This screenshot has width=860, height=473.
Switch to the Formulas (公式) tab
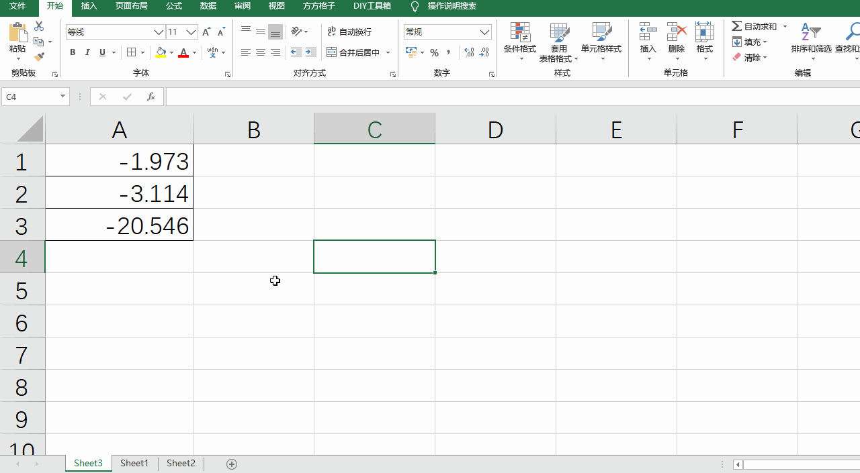click(173, 6)
